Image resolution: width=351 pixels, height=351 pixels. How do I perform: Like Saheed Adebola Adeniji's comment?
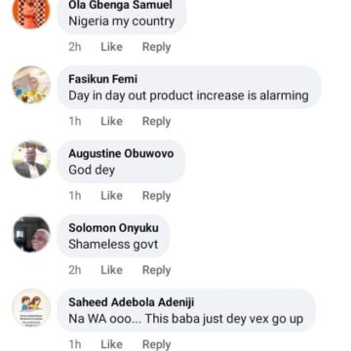pyautogui.click(x=111, y=344)
